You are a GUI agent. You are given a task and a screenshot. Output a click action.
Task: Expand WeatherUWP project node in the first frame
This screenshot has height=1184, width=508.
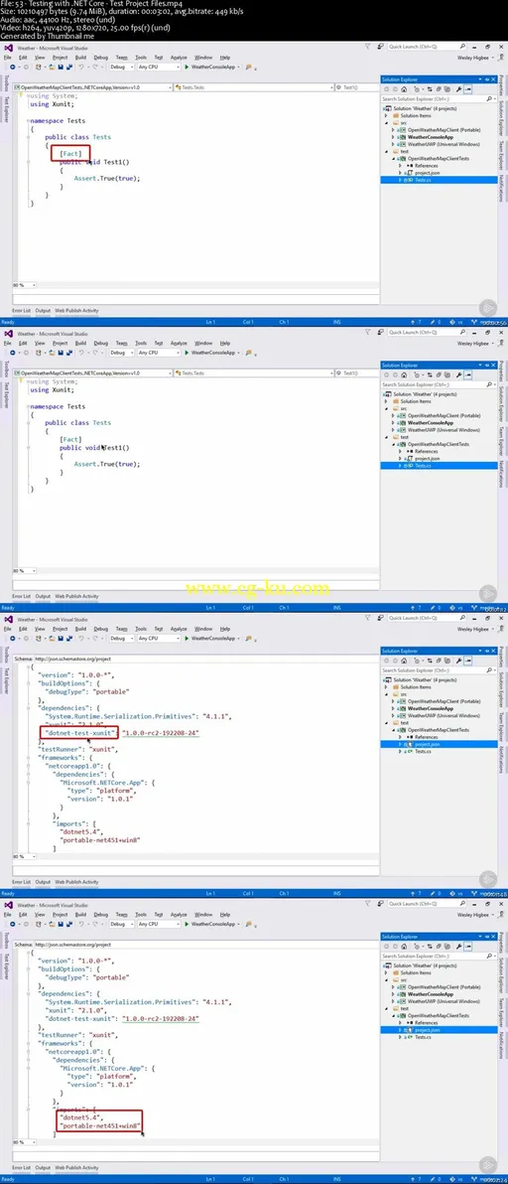click(x=393, y=144)
